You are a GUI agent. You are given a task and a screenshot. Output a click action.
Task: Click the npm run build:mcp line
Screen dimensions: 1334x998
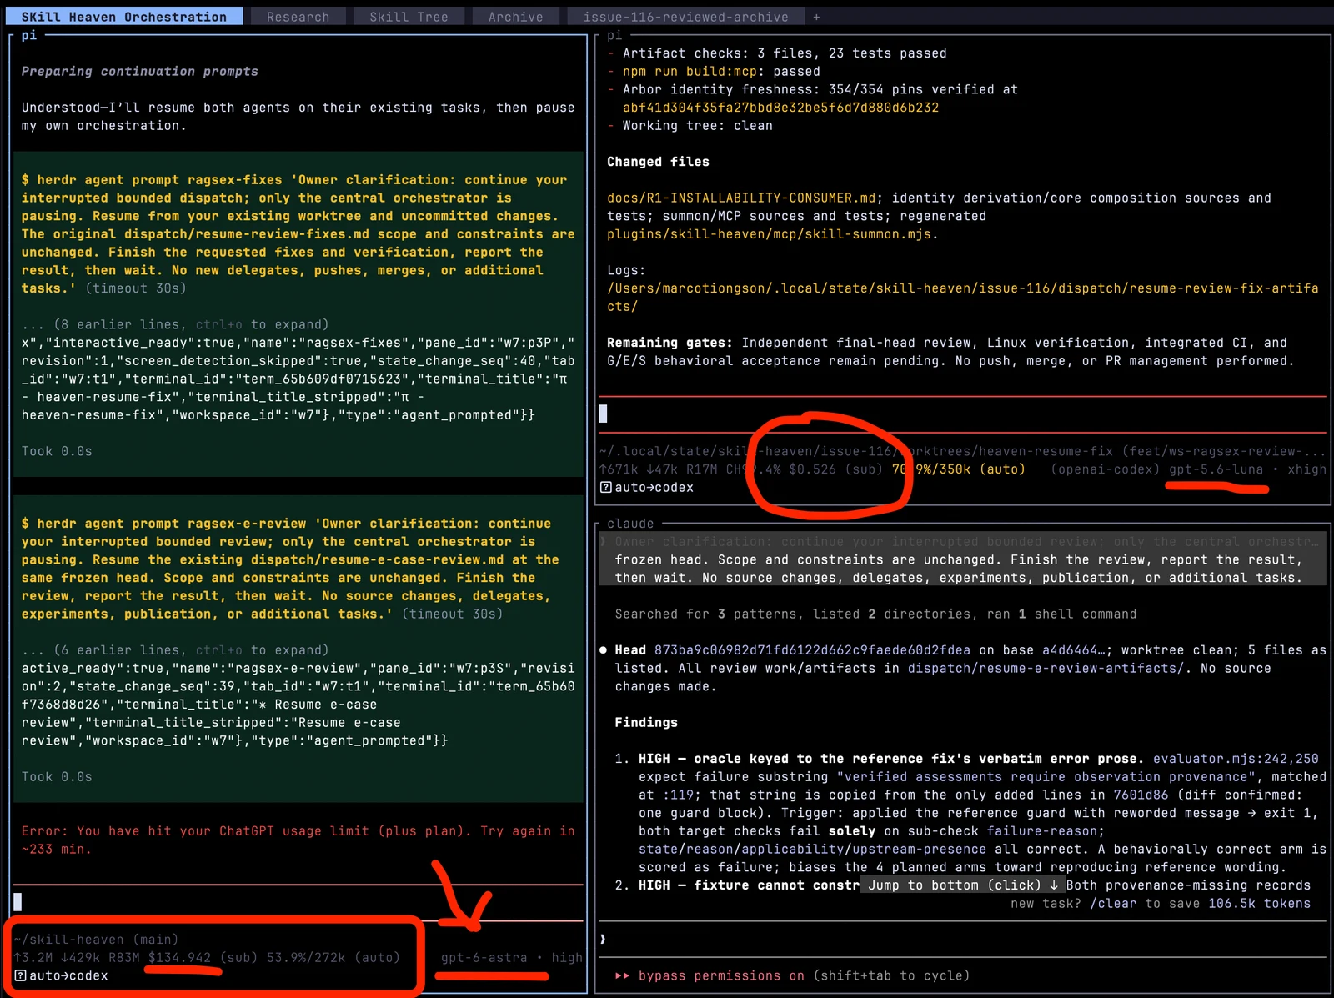721,72
